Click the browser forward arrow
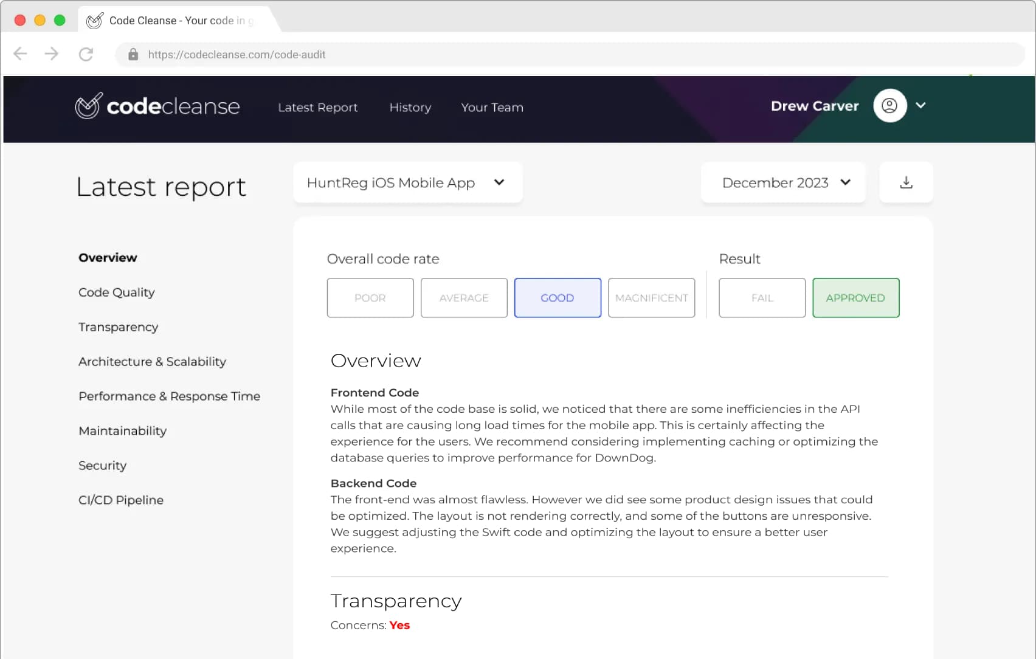The image size is (1036, 659). (52, 54)
